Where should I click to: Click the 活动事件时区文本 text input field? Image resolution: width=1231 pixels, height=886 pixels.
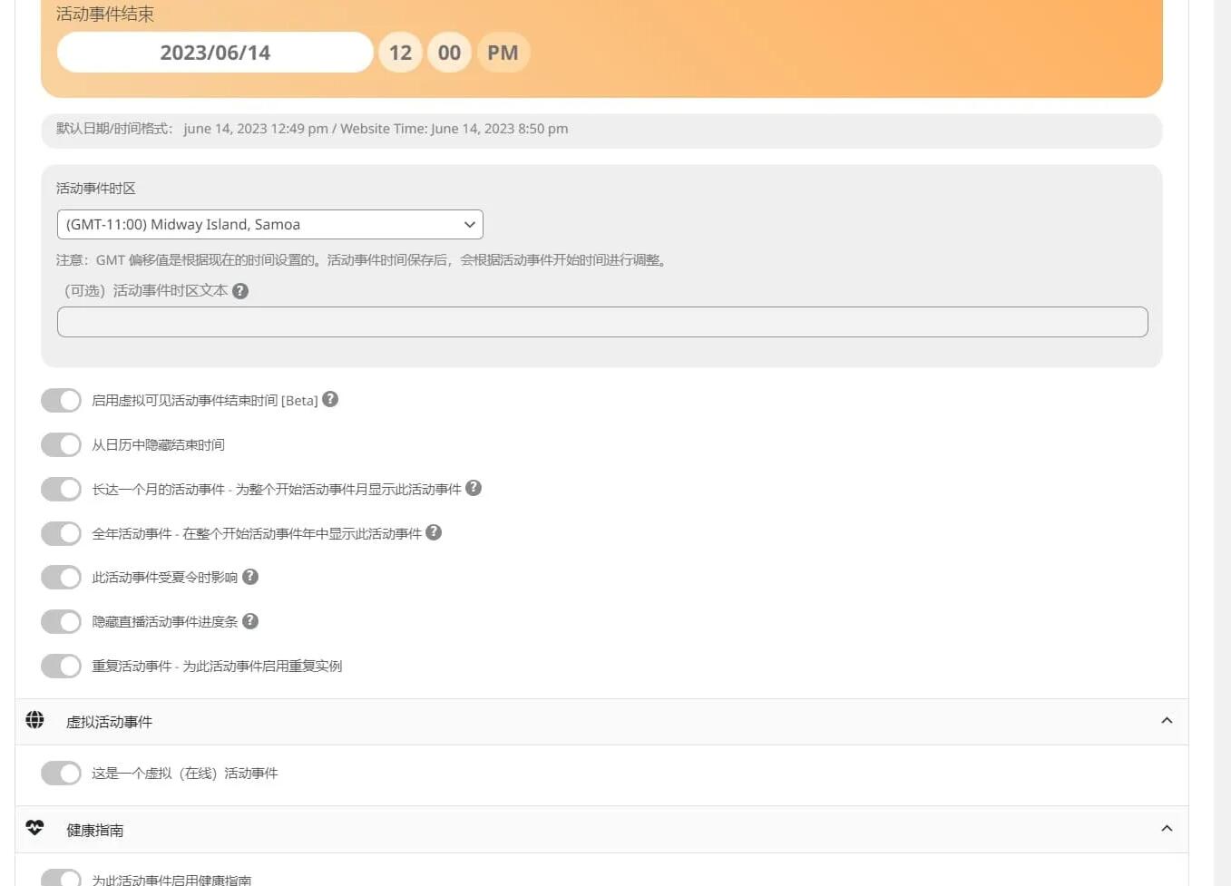602,322
